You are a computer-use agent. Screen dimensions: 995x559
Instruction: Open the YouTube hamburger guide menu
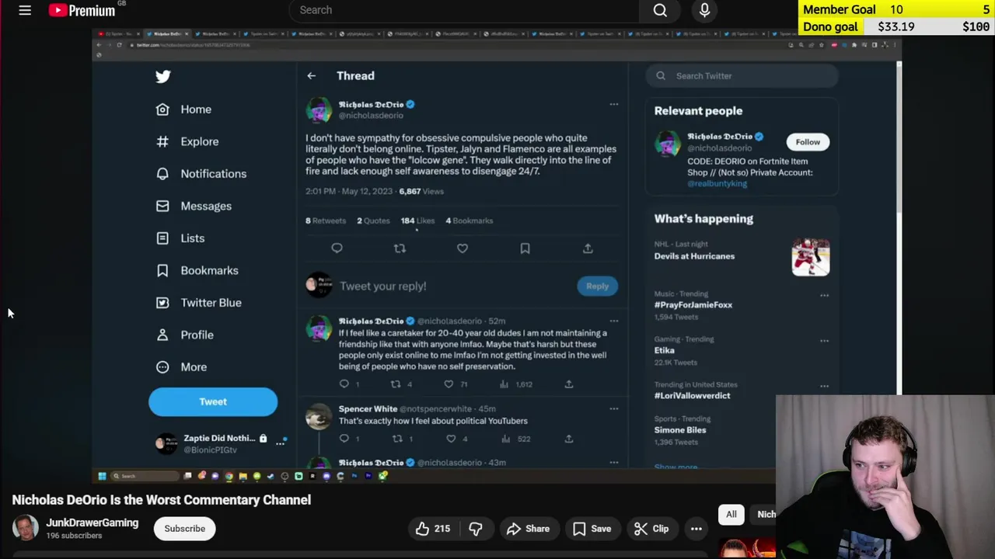coord(25,10)
